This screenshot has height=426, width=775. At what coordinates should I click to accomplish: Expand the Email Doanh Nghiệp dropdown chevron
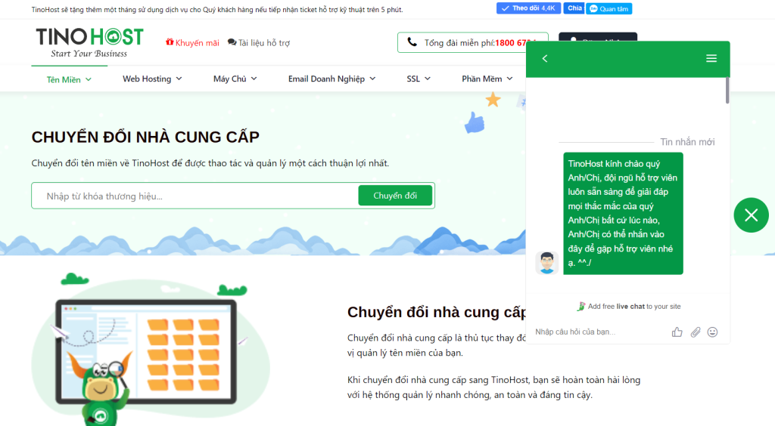pos(372,79)
